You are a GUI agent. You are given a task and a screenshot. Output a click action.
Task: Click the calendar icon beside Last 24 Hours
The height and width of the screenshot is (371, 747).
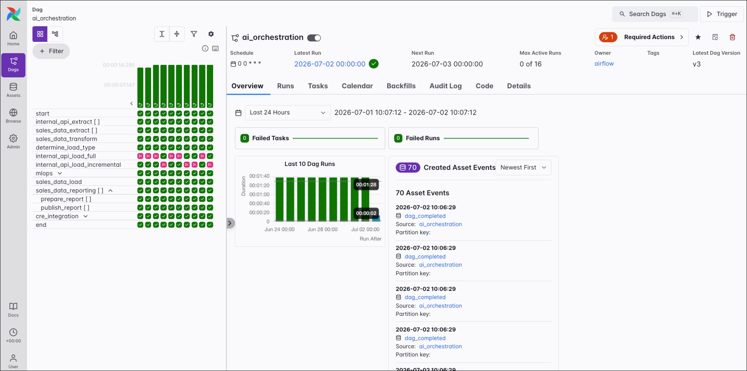238,113
